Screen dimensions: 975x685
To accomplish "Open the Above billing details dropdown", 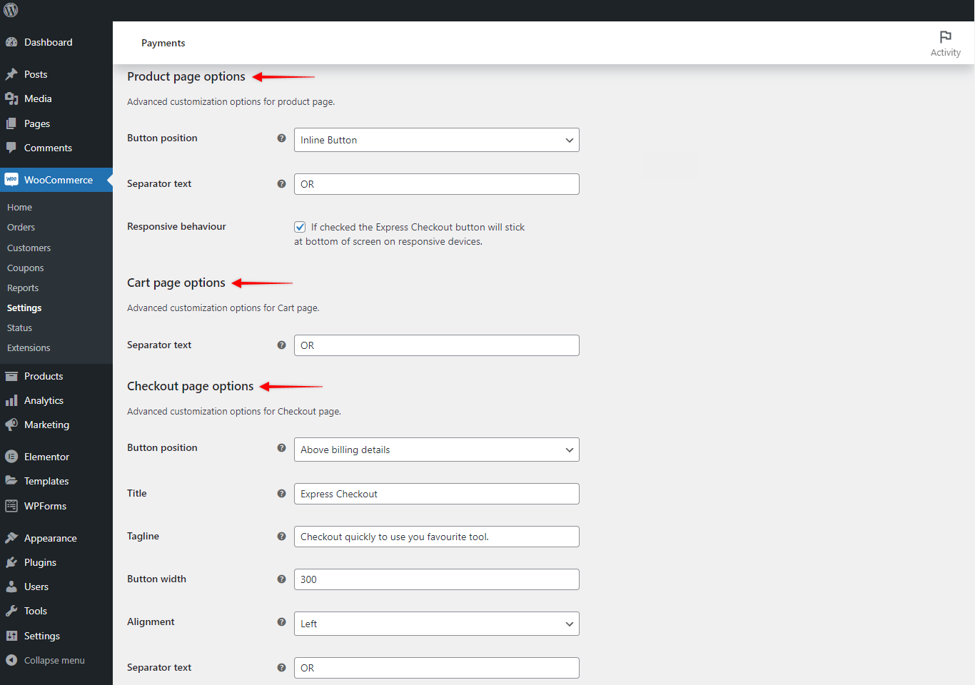I will tap(437, 450).
